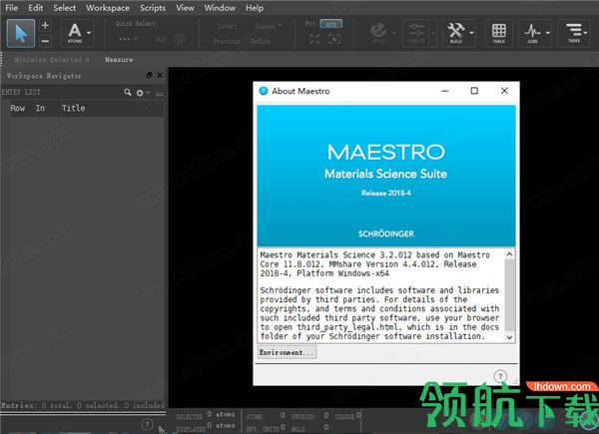Click the help question mark in About dialog

click(500, 376)
